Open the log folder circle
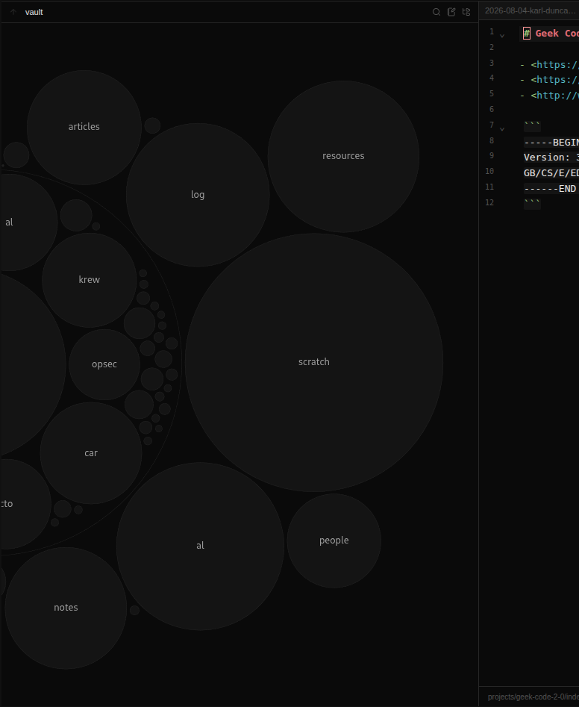Screen dimensions: 579x707 (x=198, y=195)
